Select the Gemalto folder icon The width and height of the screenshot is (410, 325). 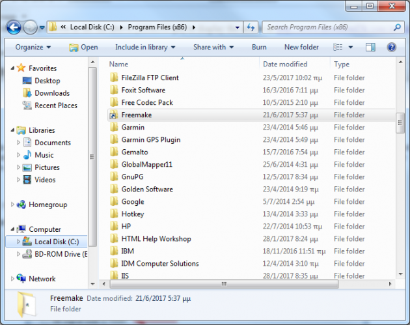click(x=113, y=152)
